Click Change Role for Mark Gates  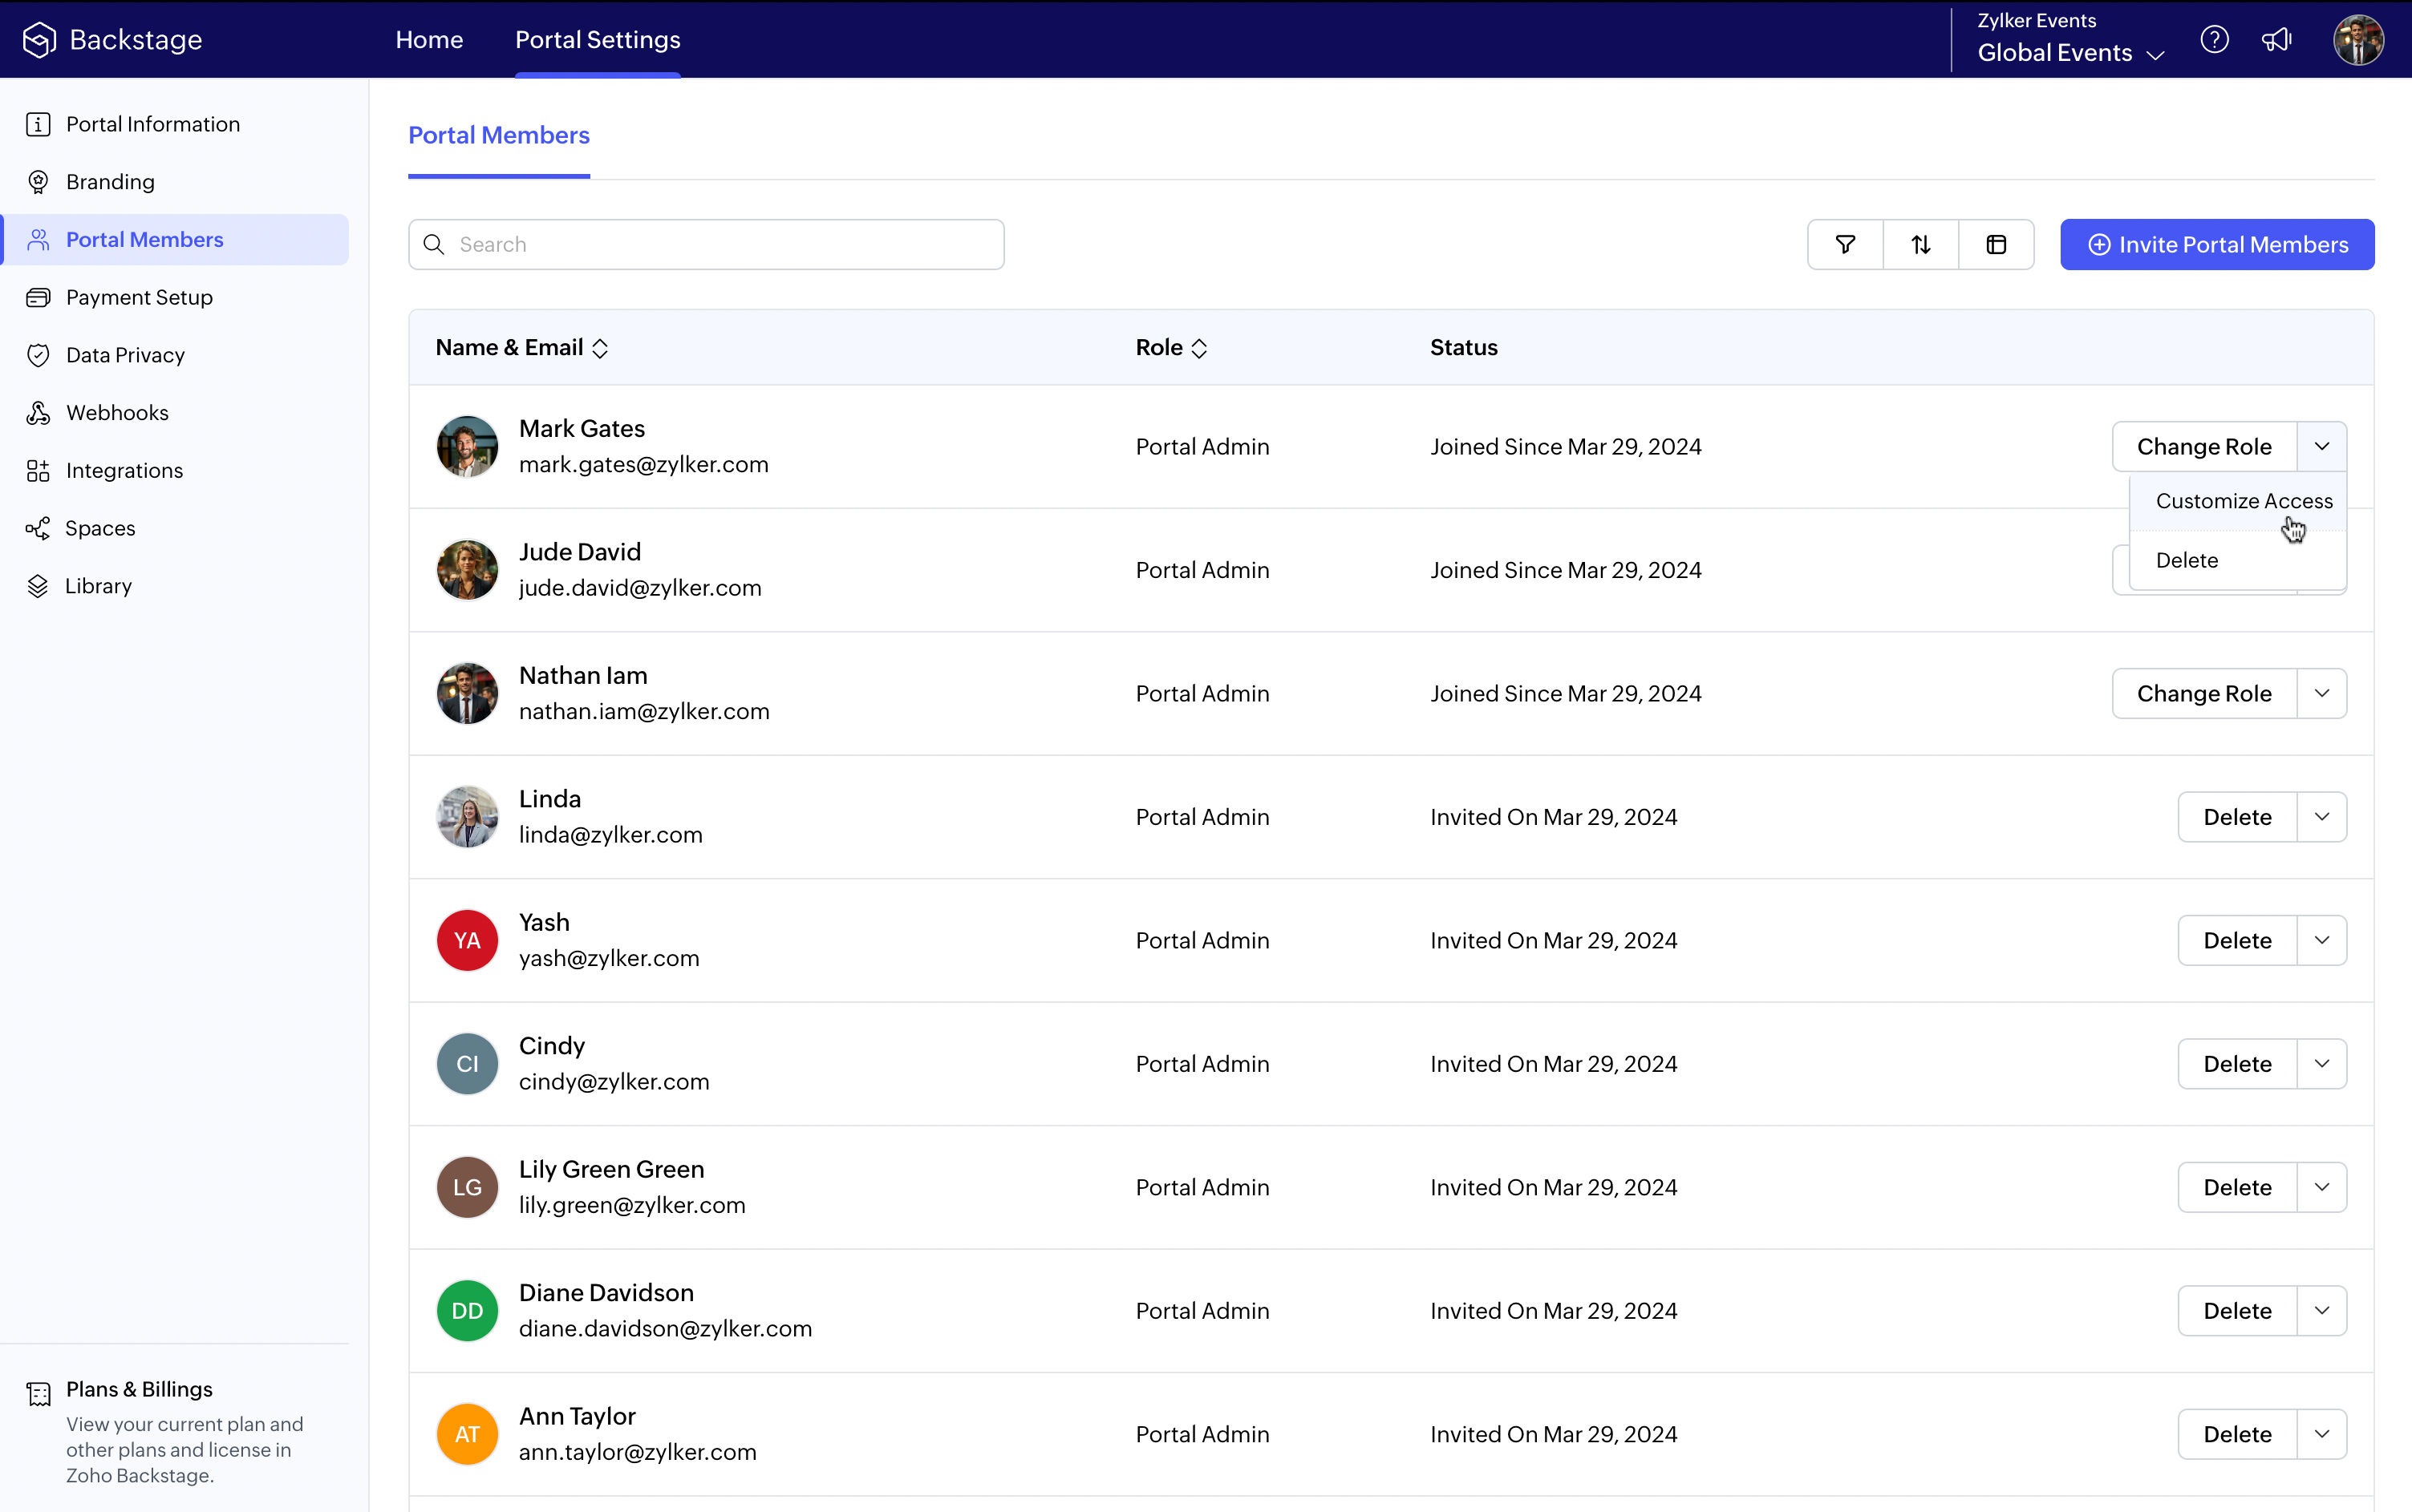tap(2204, 447)
